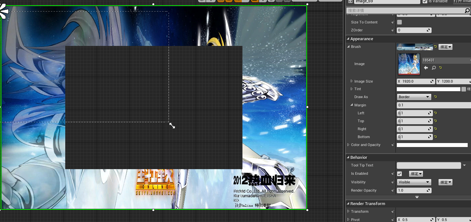Viewport: 471px width, 222px height.
Task: Click the ZOrder value field
Action: (414, 30)
